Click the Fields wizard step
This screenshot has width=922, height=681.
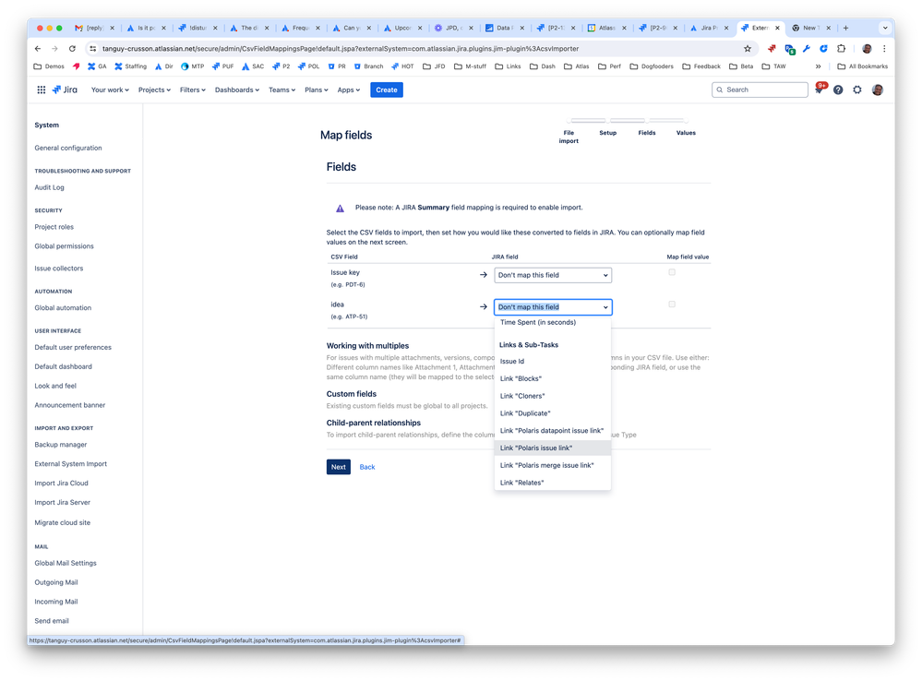point(647,133)
